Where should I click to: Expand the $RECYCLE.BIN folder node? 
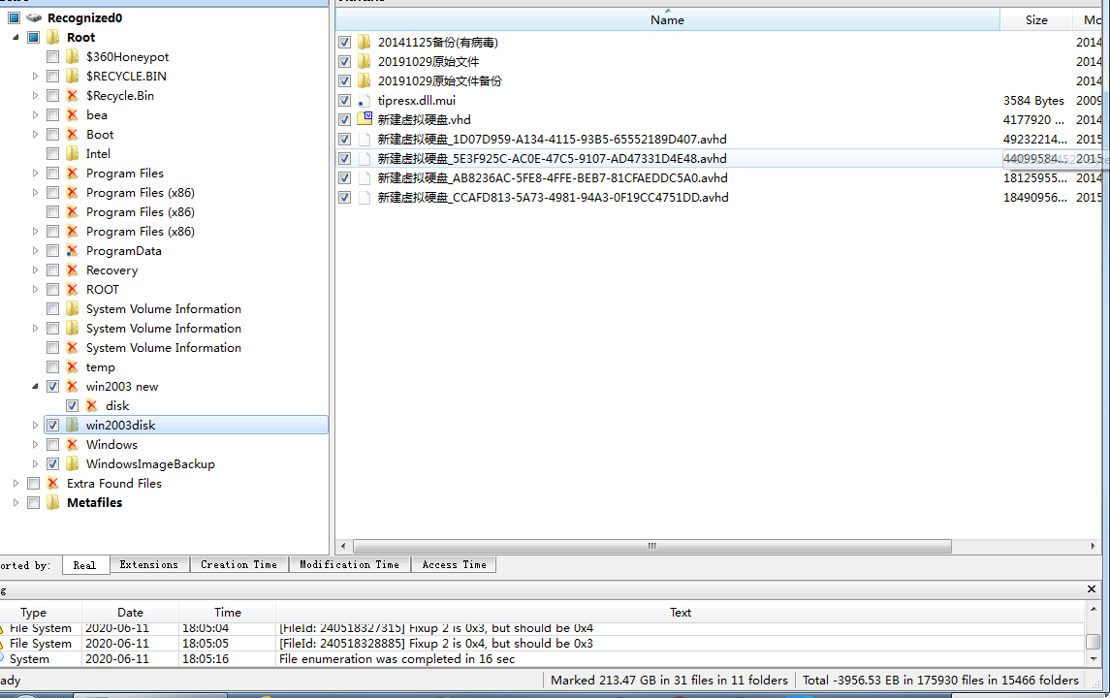36,76
